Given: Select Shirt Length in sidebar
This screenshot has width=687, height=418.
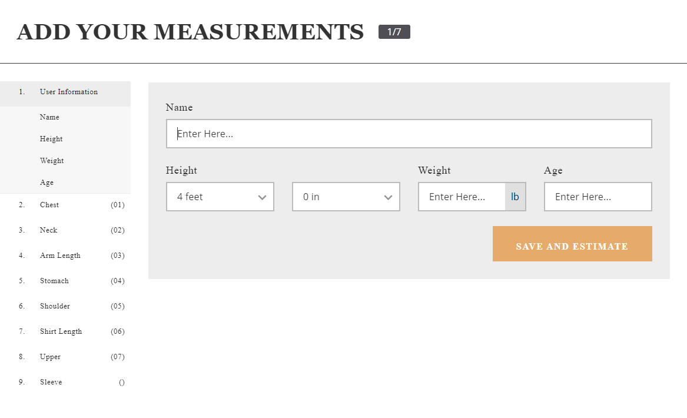Looking at the screenshot, I should coord(61,331).
